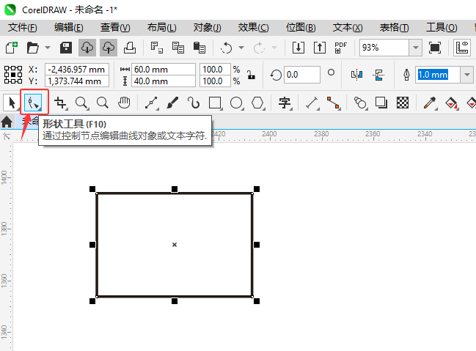Open the 布局(L) menu
Screen dimensions: 476x351
point(162,28)
